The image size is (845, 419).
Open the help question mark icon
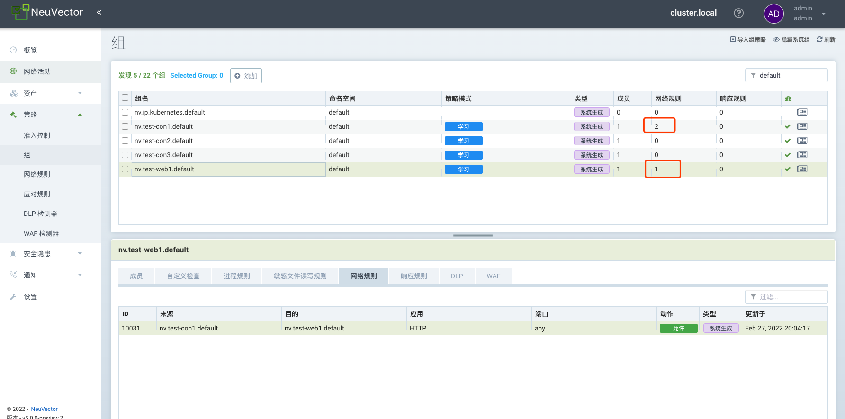point(738,13)
